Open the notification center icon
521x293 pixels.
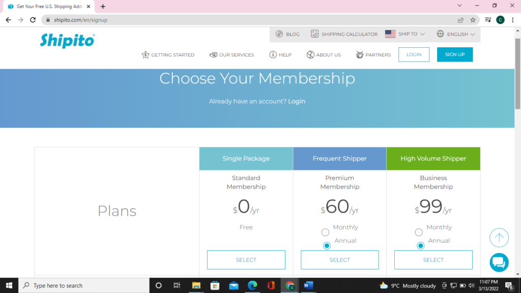coord(509,285)
